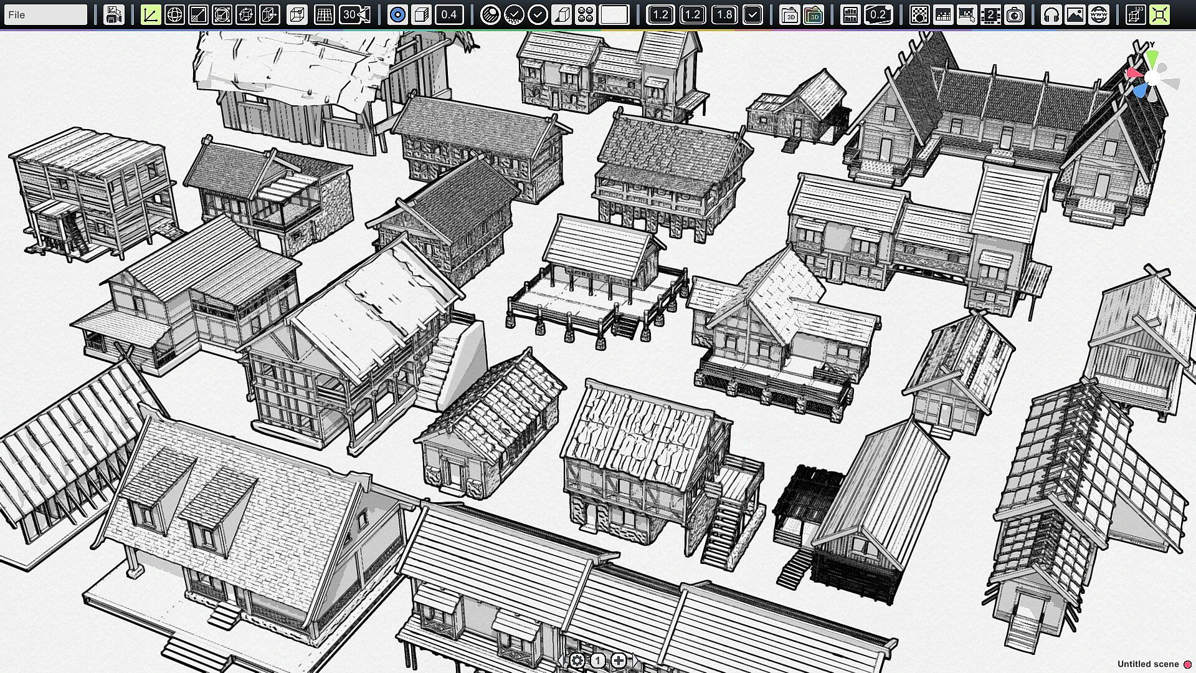Image resolution: width=1196 pixels, height=673 pixels.
Task: Open the File menu field
Action: click(45, 14)
